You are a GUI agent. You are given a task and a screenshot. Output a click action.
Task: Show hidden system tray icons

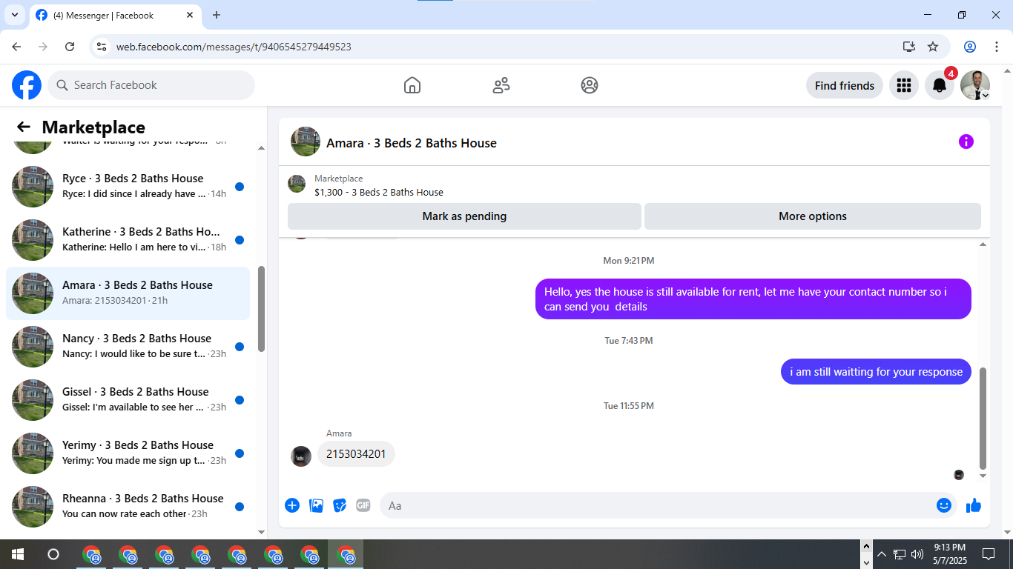pos(882,554)
